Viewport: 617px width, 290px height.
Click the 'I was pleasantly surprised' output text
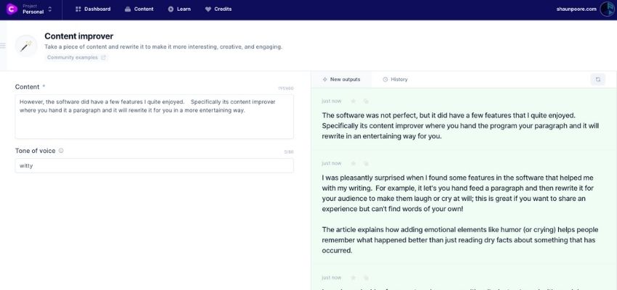(458, 193)
